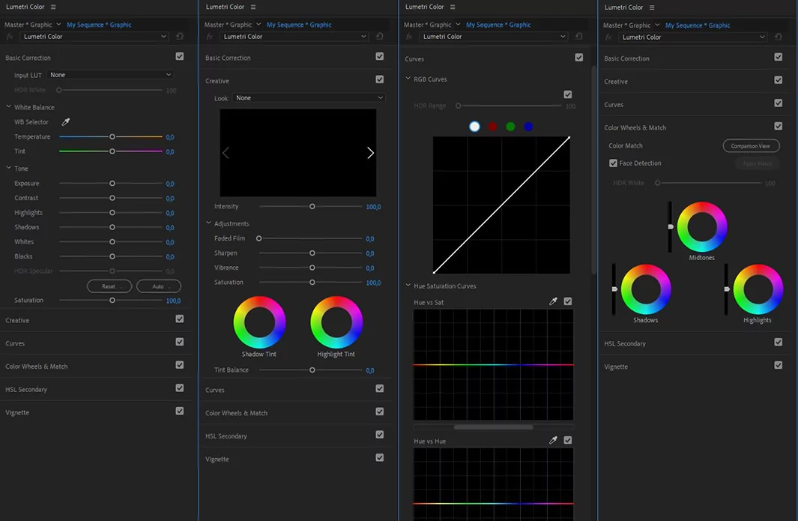Toggle Color Wheels & Match checkbox in second panel
This screenshot has height=521, width=798.
pyautogui.click(x=380, y=412)
